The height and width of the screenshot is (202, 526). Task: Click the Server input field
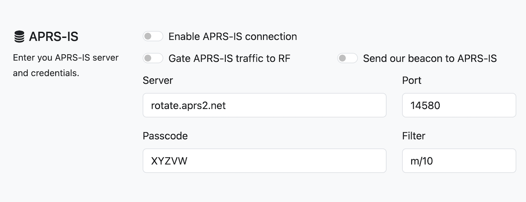pos(264,105)
